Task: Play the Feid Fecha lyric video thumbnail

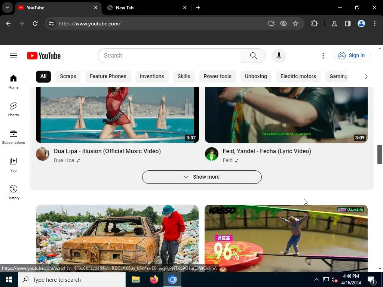Action: [x=286, y=115]
